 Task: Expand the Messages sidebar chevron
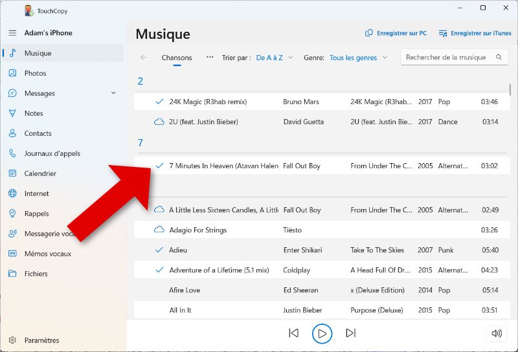(114, 93)
